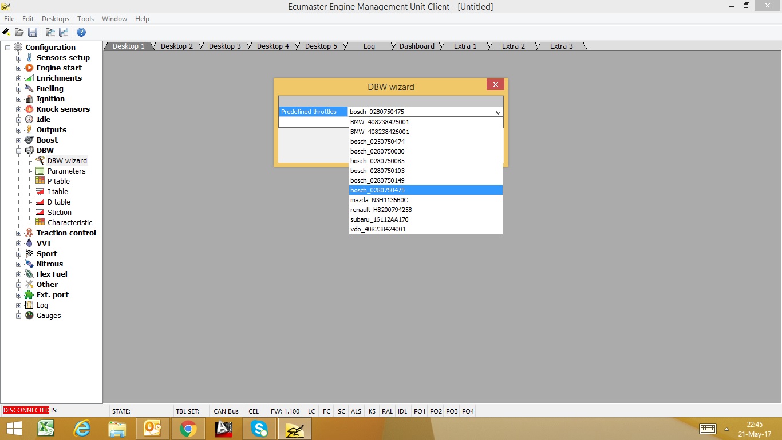Click the blue help question mark icon
Viewport: 782px width, 440px height.
81,32
